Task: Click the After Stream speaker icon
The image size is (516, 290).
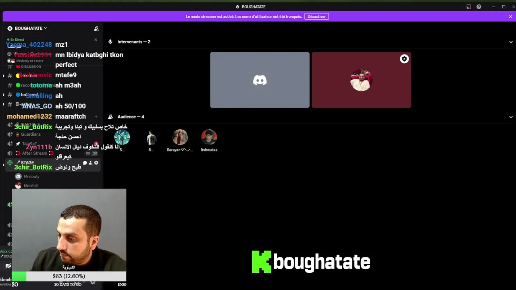Action: tap(10, 153)
